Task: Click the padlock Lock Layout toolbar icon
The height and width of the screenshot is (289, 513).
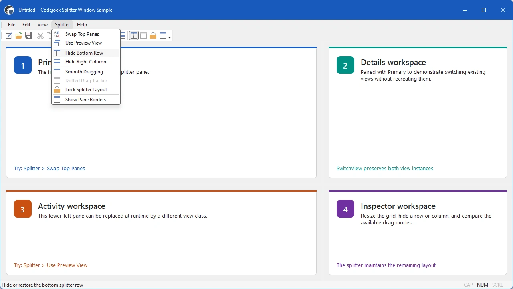Action: click(153, 36)
